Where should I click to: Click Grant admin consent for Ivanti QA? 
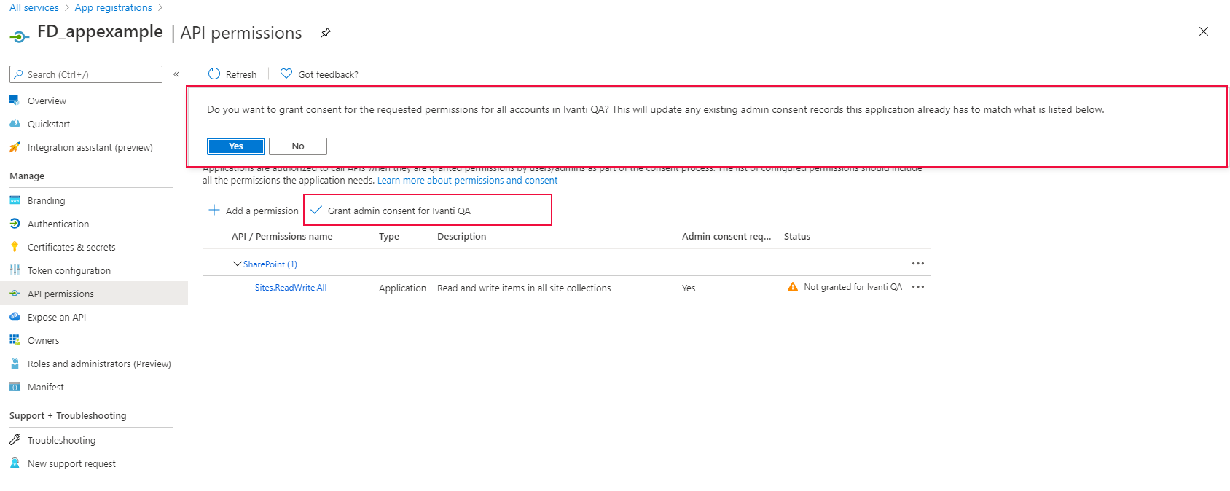coord(399,211)
